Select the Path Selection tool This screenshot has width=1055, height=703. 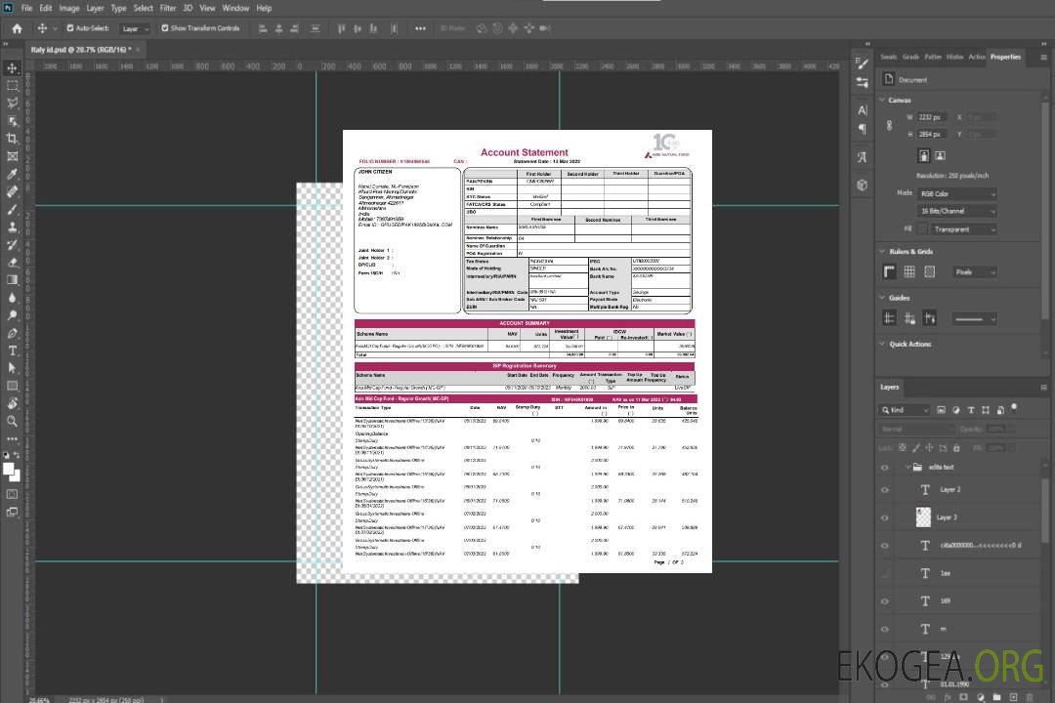[x=12, y=368]
